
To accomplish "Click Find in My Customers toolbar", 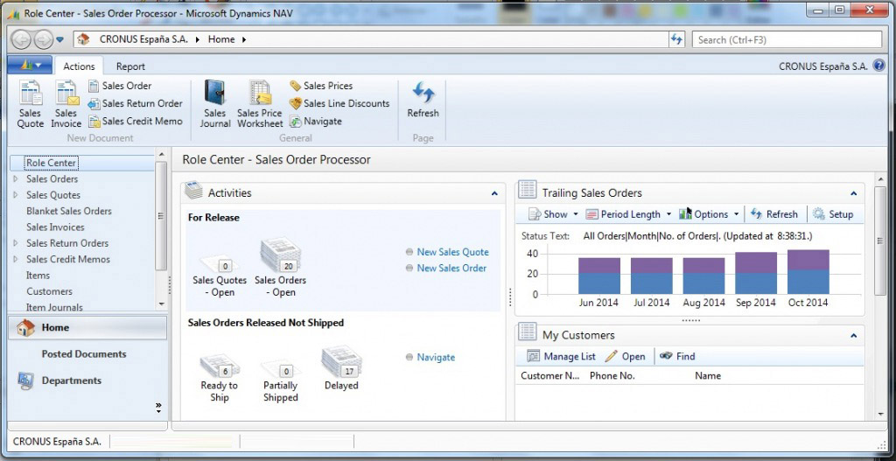I will 677,356.
